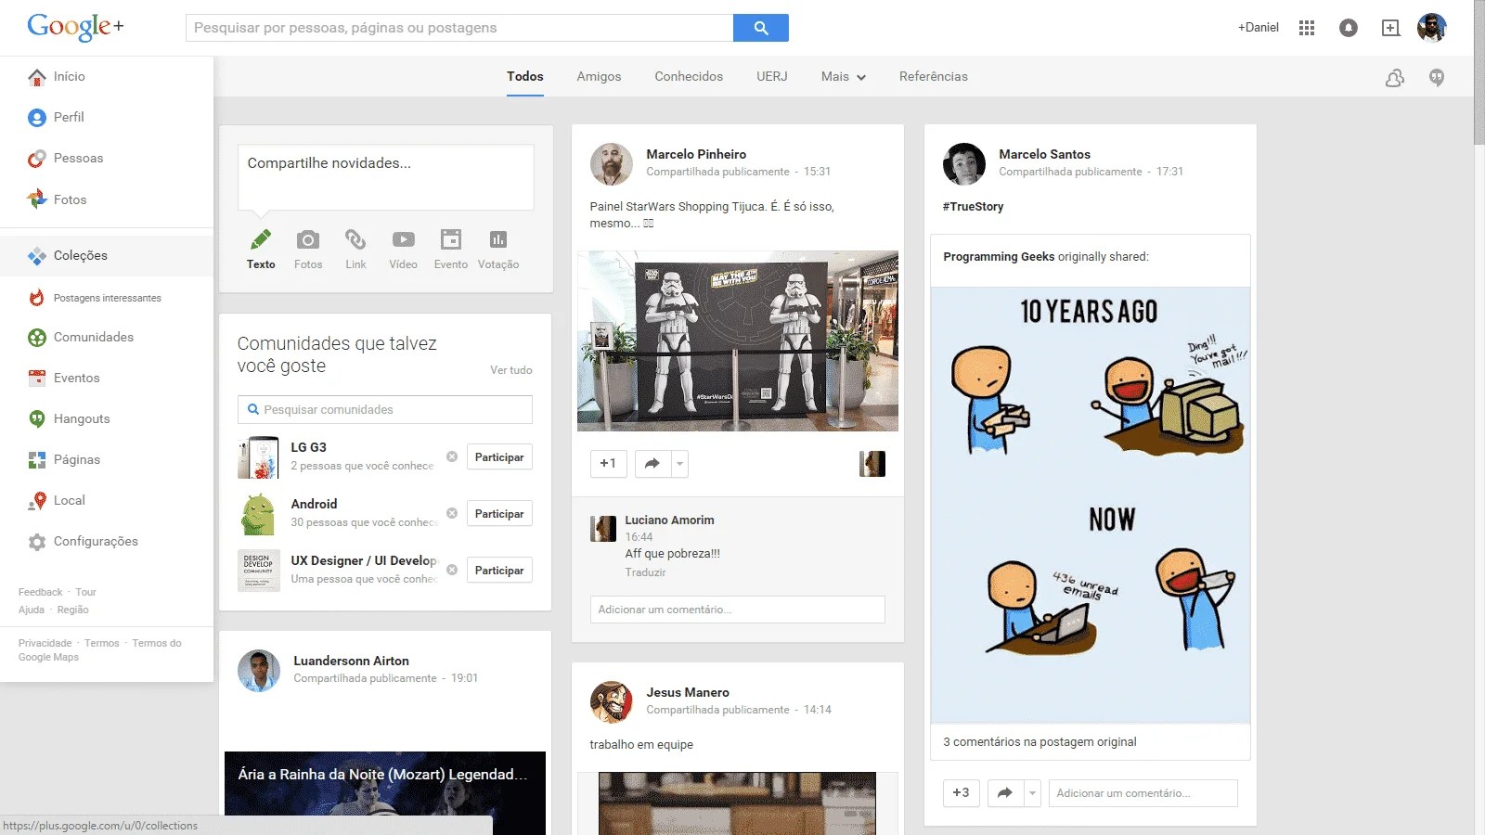Click the Páginas flag icon
1485x835 pixels.
click(37, 460)
